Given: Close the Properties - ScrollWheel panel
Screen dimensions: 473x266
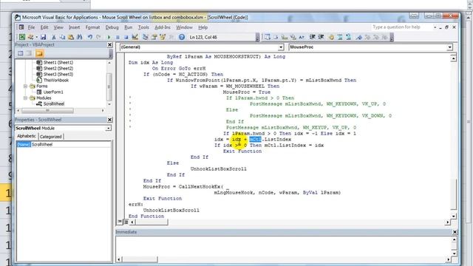Looking at the screenshot, I should click(110, 120).
